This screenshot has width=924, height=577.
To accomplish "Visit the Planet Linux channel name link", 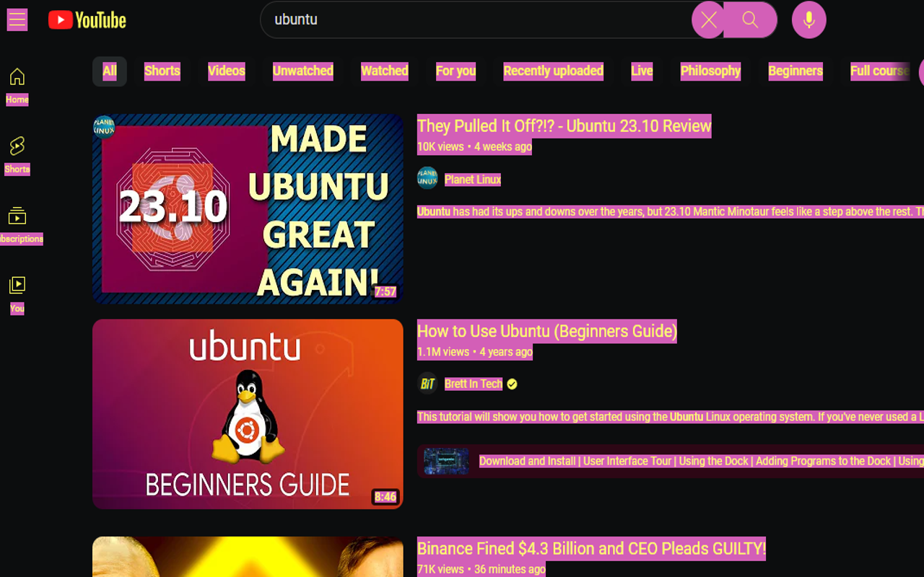I will pyautogui.click(x=473, y=180).
